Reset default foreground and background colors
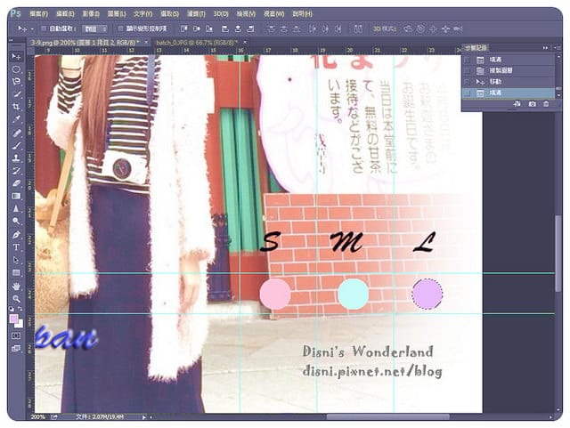This screenshot has width=570, height=428. [12, 309]
